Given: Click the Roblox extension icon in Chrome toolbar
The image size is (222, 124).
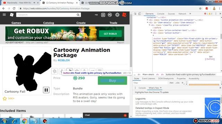Looking at the screenshot, I should pos(207,8).
